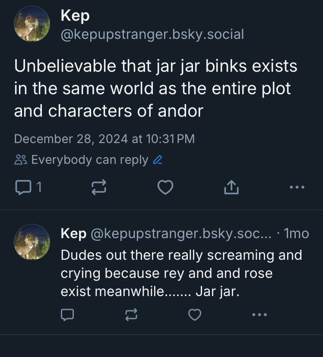Open the truncated handle in the reply
Image resolution: width=323 pixels, height=357 pixels.
point(181,233)
